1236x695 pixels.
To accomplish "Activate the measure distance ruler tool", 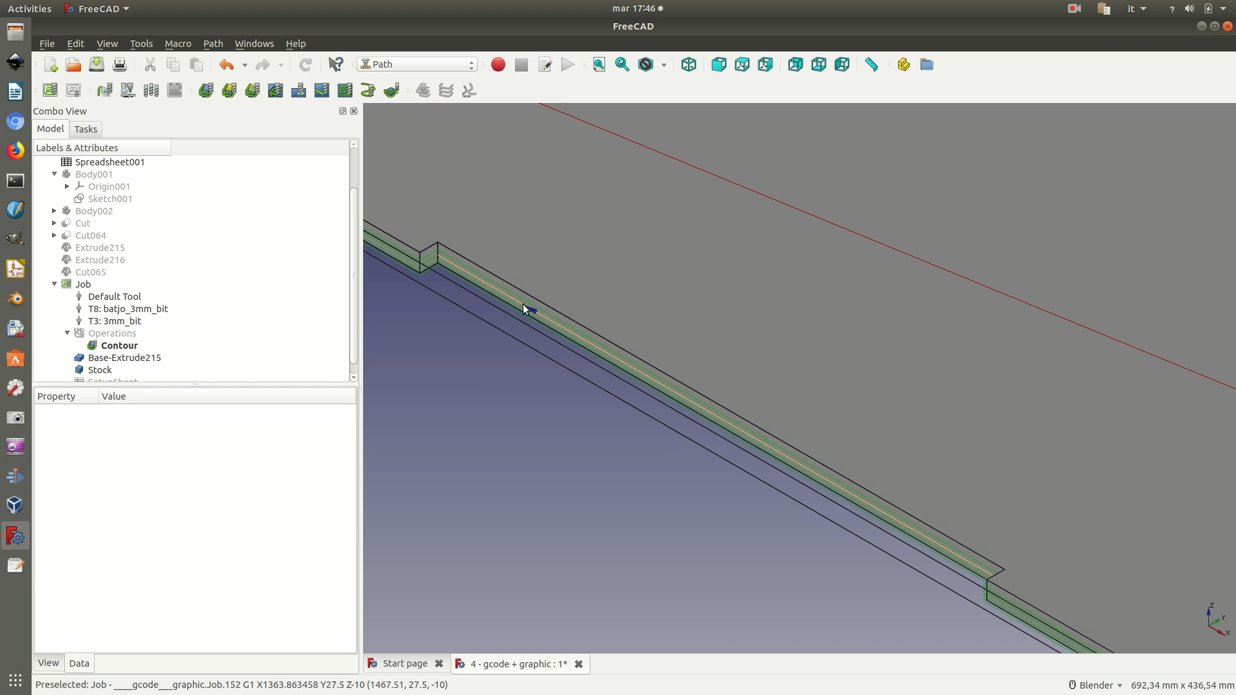I will click(x=872, y=64).
